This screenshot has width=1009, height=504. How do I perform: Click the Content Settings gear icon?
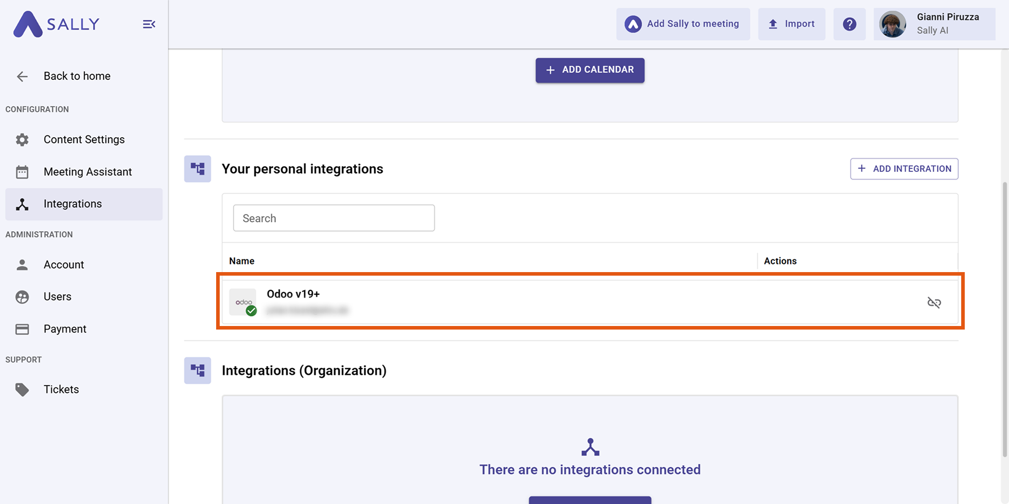click(22, 139)
